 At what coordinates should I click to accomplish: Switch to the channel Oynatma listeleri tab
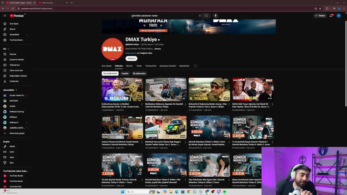(168, 66)
